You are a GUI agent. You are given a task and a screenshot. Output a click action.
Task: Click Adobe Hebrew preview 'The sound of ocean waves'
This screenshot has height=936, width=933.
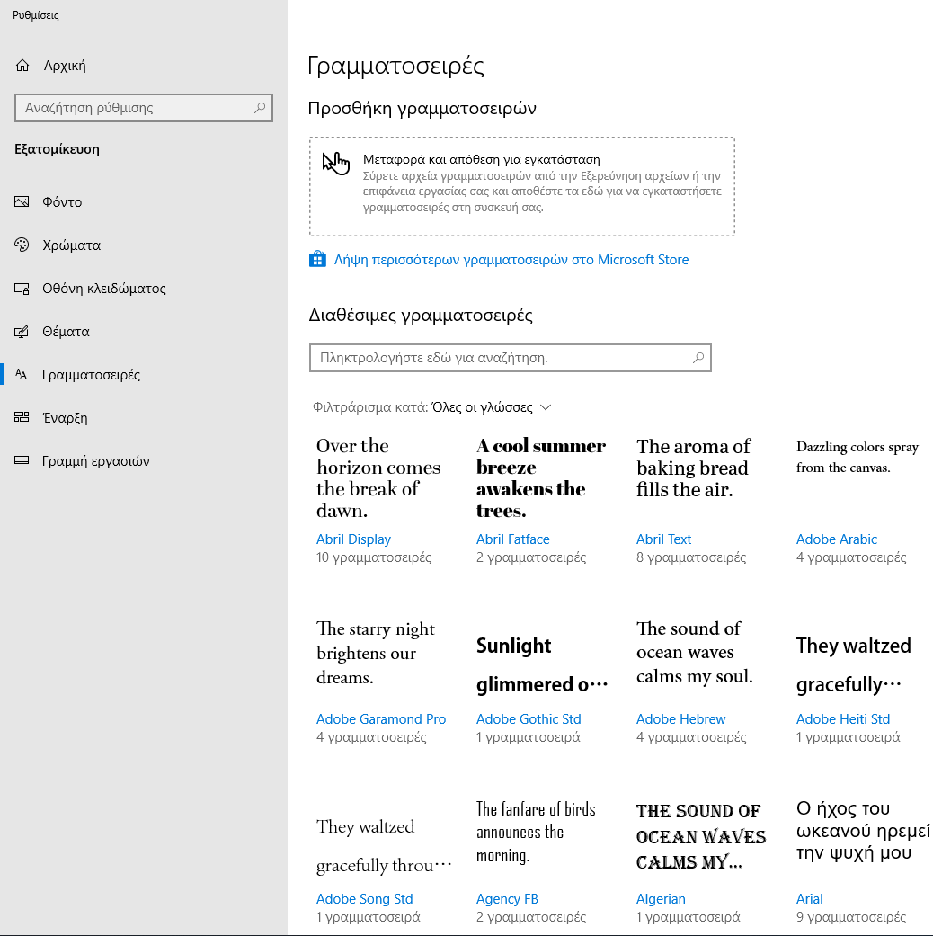(694, 653)
